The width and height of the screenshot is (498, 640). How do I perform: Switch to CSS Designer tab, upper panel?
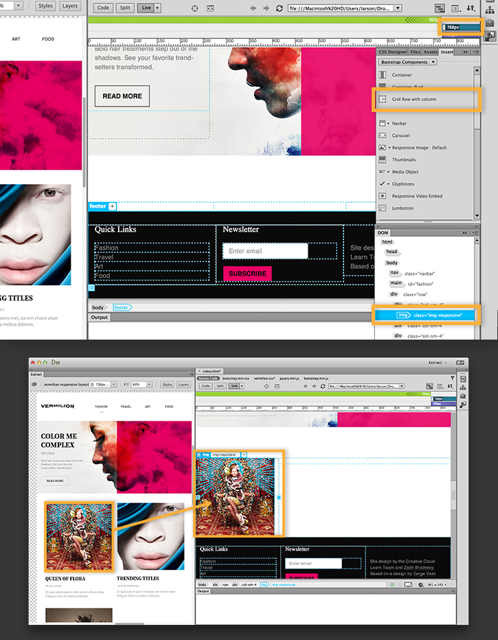point(393,52)
